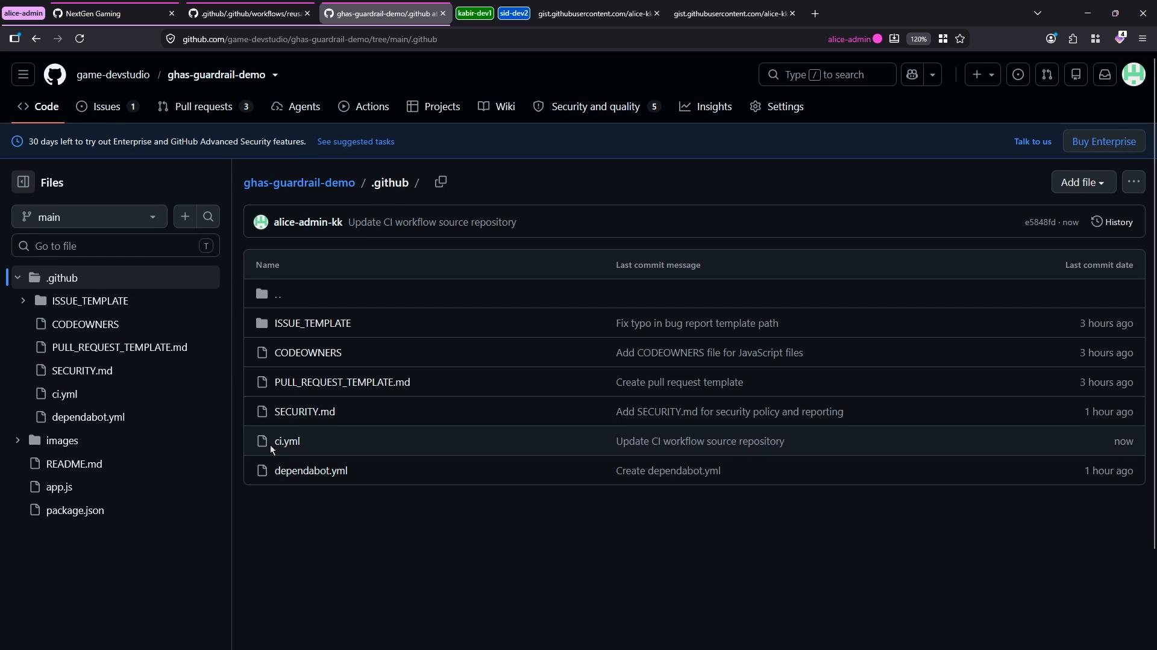
Task: Reload the page in browser
Action: (80, 39)
